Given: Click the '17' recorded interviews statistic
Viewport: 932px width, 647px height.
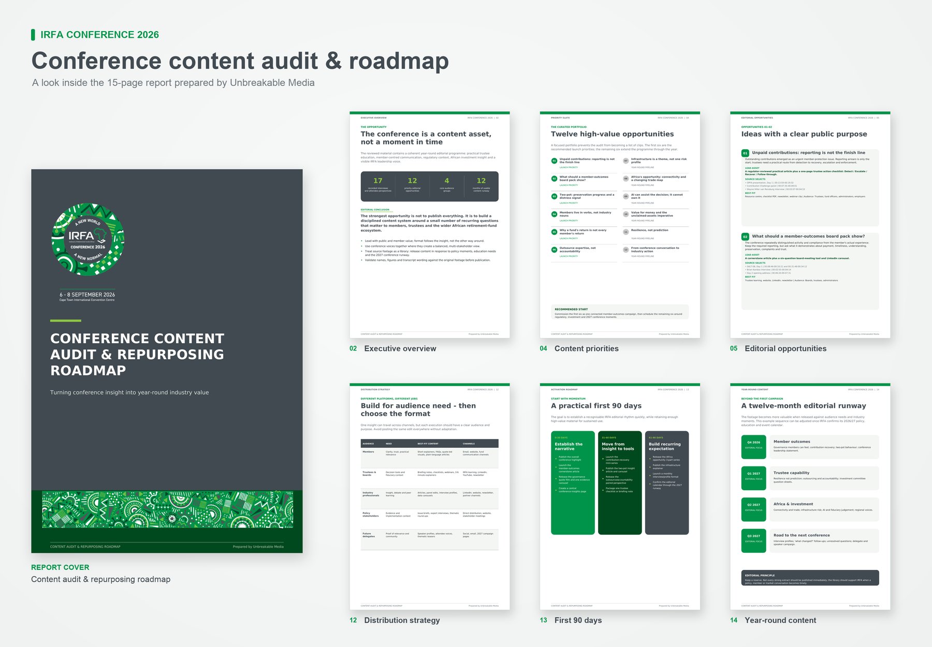Looking at the screenshot, I should [x=378, y=184].
